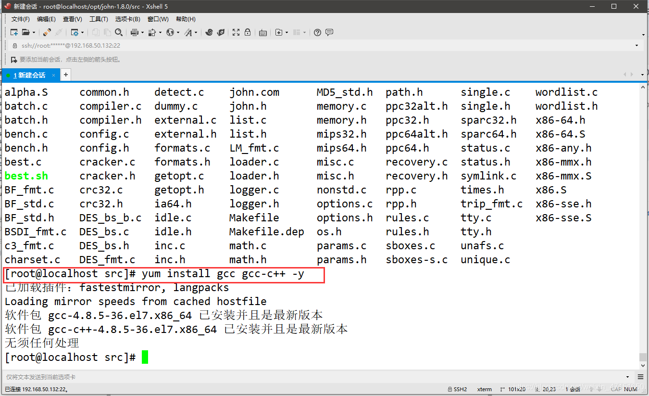The image size is (649, 396).
Task: Open the 选项卡(B) menu
Action: [127, 19]
